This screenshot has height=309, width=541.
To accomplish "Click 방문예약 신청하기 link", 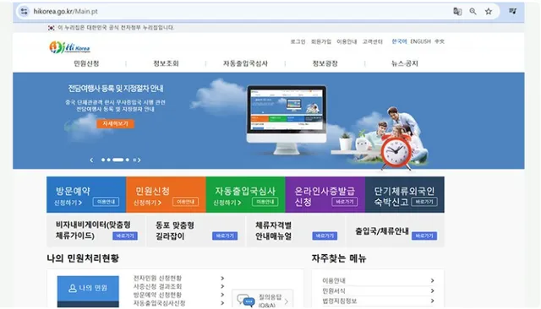I will point(68,203).
